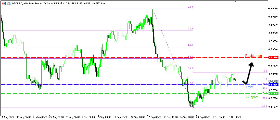Click the magenta triangle marker at chart top

[x=235, y=1]
